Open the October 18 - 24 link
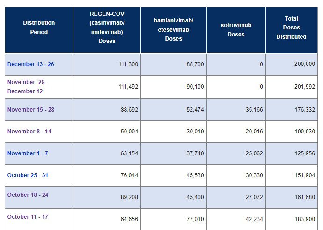 [28, 195]
